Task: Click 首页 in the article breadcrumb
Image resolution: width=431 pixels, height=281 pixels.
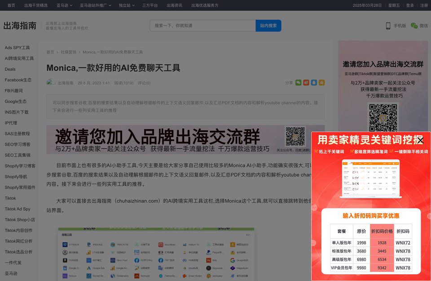Action: point(50,52)
